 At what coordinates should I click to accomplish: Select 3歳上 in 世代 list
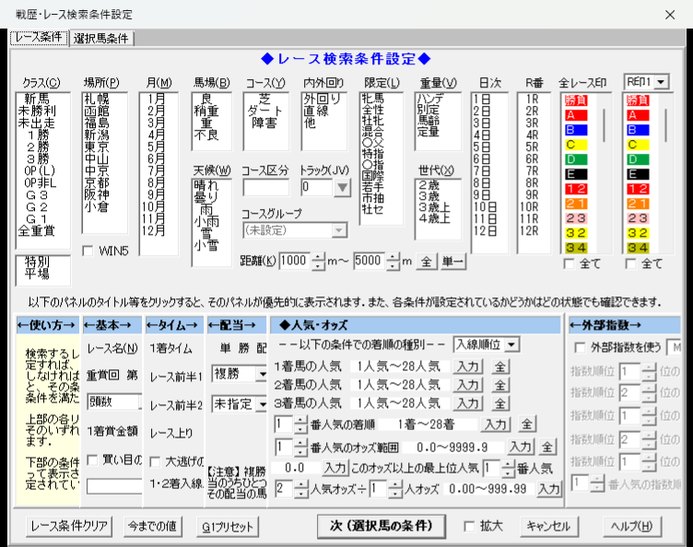[434, 207]
